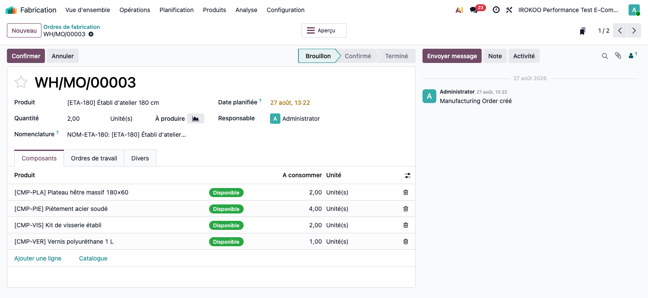Open the Aperçu button
The height and width of the screenshot is (298, 648).
click(x=324, y=31)
